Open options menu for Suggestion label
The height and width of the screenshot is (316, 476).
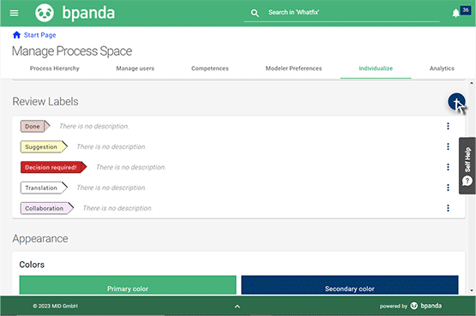pyautogui.click(x=448, y=146)
